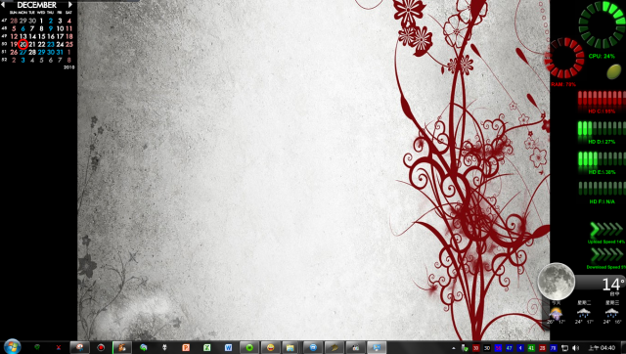Open the volume speaker tray icon
Image resolution: width=626 pixels, height=354 pixels.
[576, 348]
